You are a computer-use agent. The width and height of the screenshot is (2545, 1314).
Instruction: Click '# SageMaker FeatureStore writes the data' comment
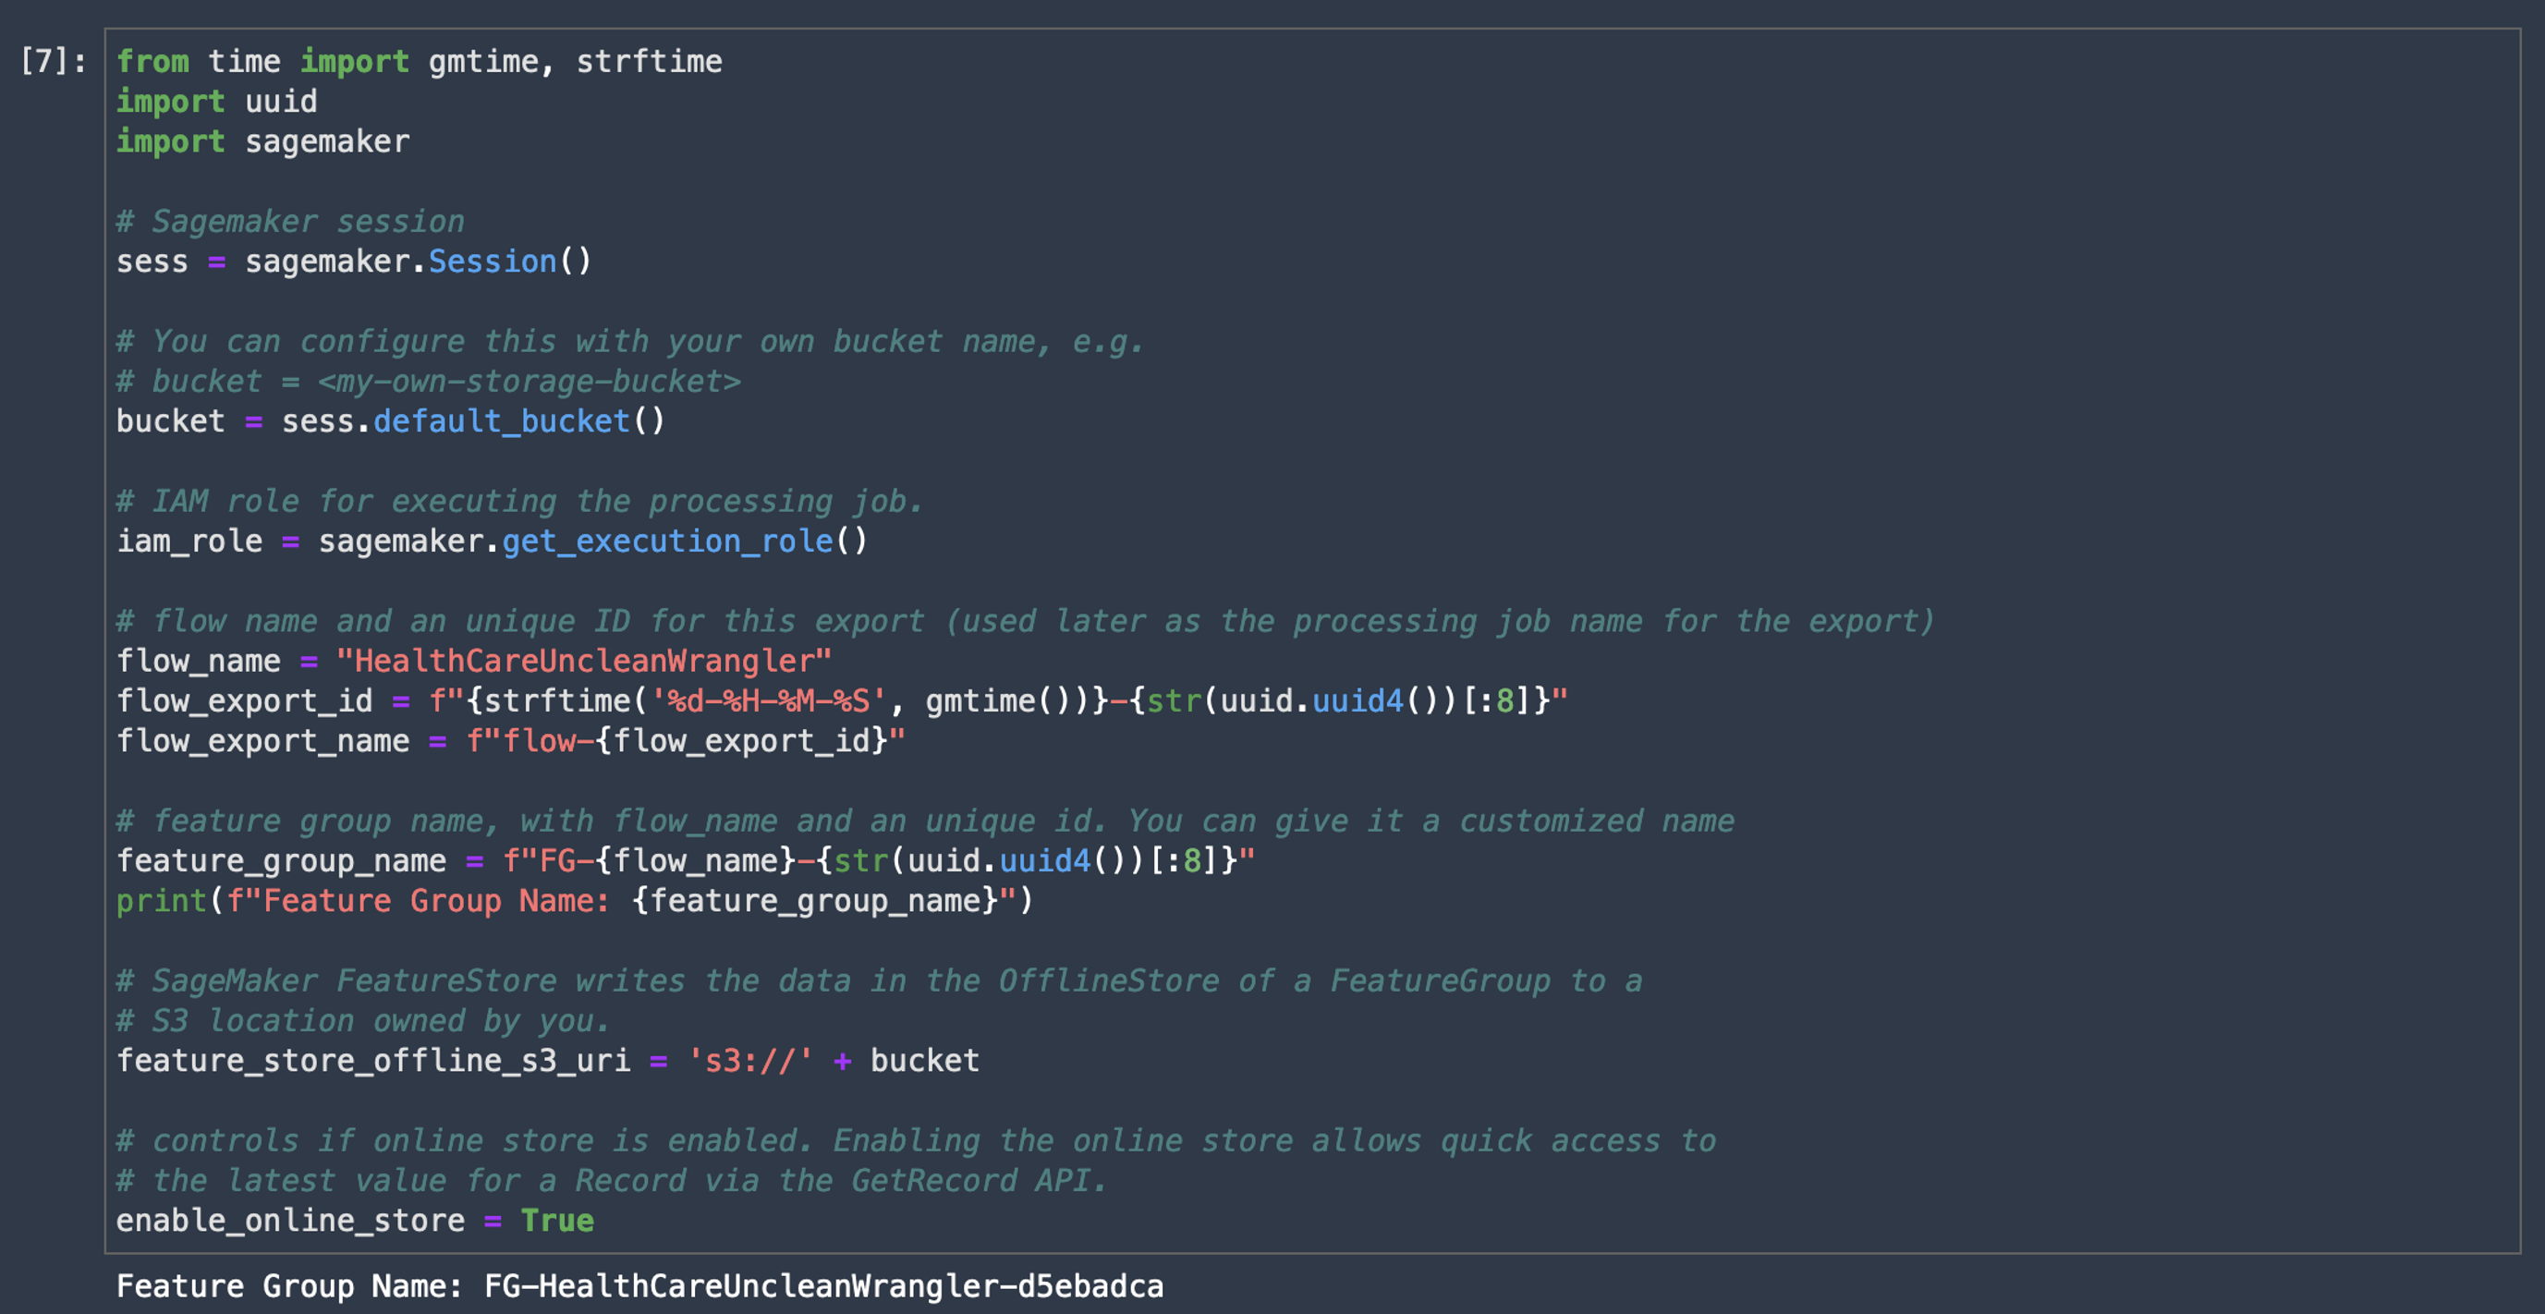pos(879,981)
